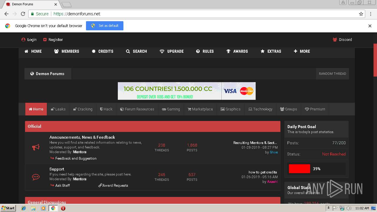Open a new browser tab
The width and height of the screenshot is (377, 212).
(x=67, y=4)
